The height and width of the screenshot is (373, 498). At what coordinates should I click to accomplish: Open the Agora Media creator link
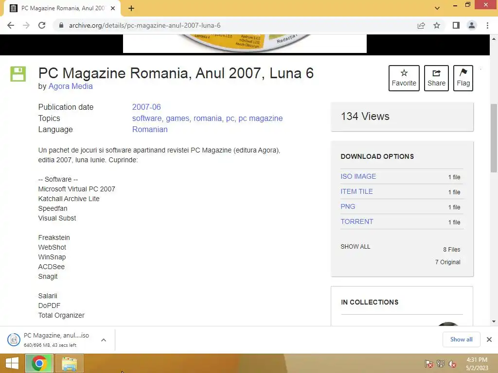pyautogui.click(x=71, y=86)
